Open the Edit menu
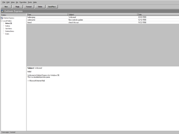The height and width of the screenshot is (134, 179). coord(8,2)
